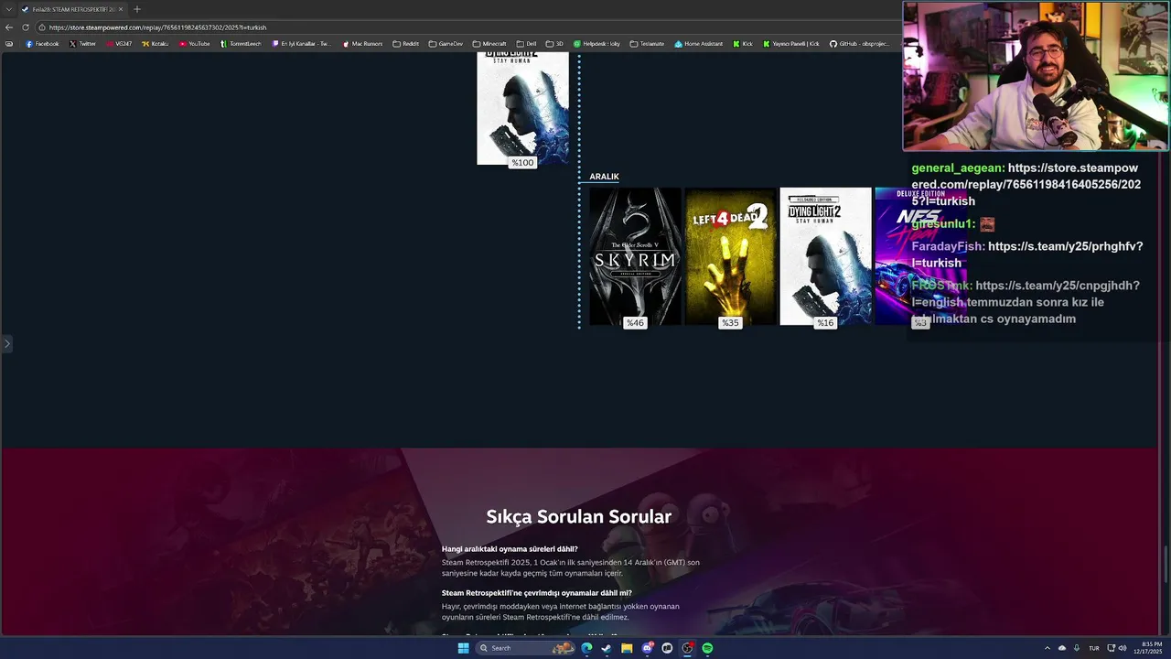Click the %100 playtime badge
Image resolution: width=1171 pixels, height=659 pixels.
tap(522, 162)
